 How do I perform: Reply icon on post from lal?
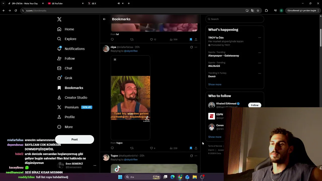tap(112, 39)
